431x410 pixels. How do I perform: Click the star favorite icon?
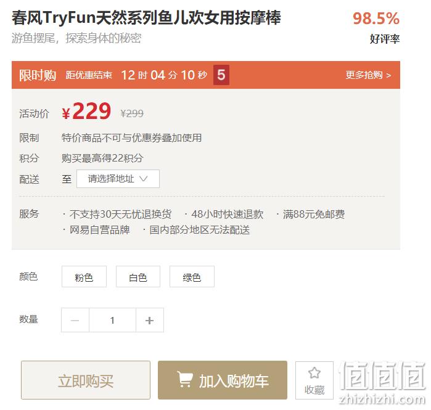pos(314,373)
